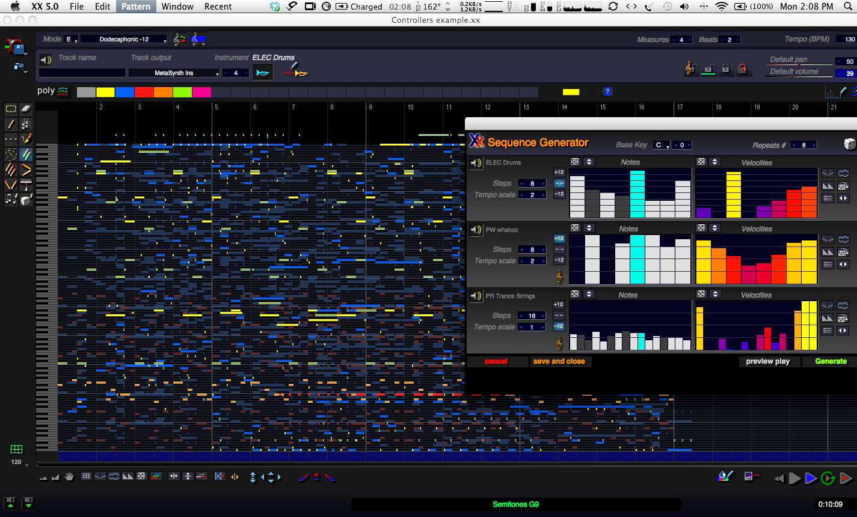Open the File menu
The width and height of the screenshot is (857, 517).
(76, 7)
